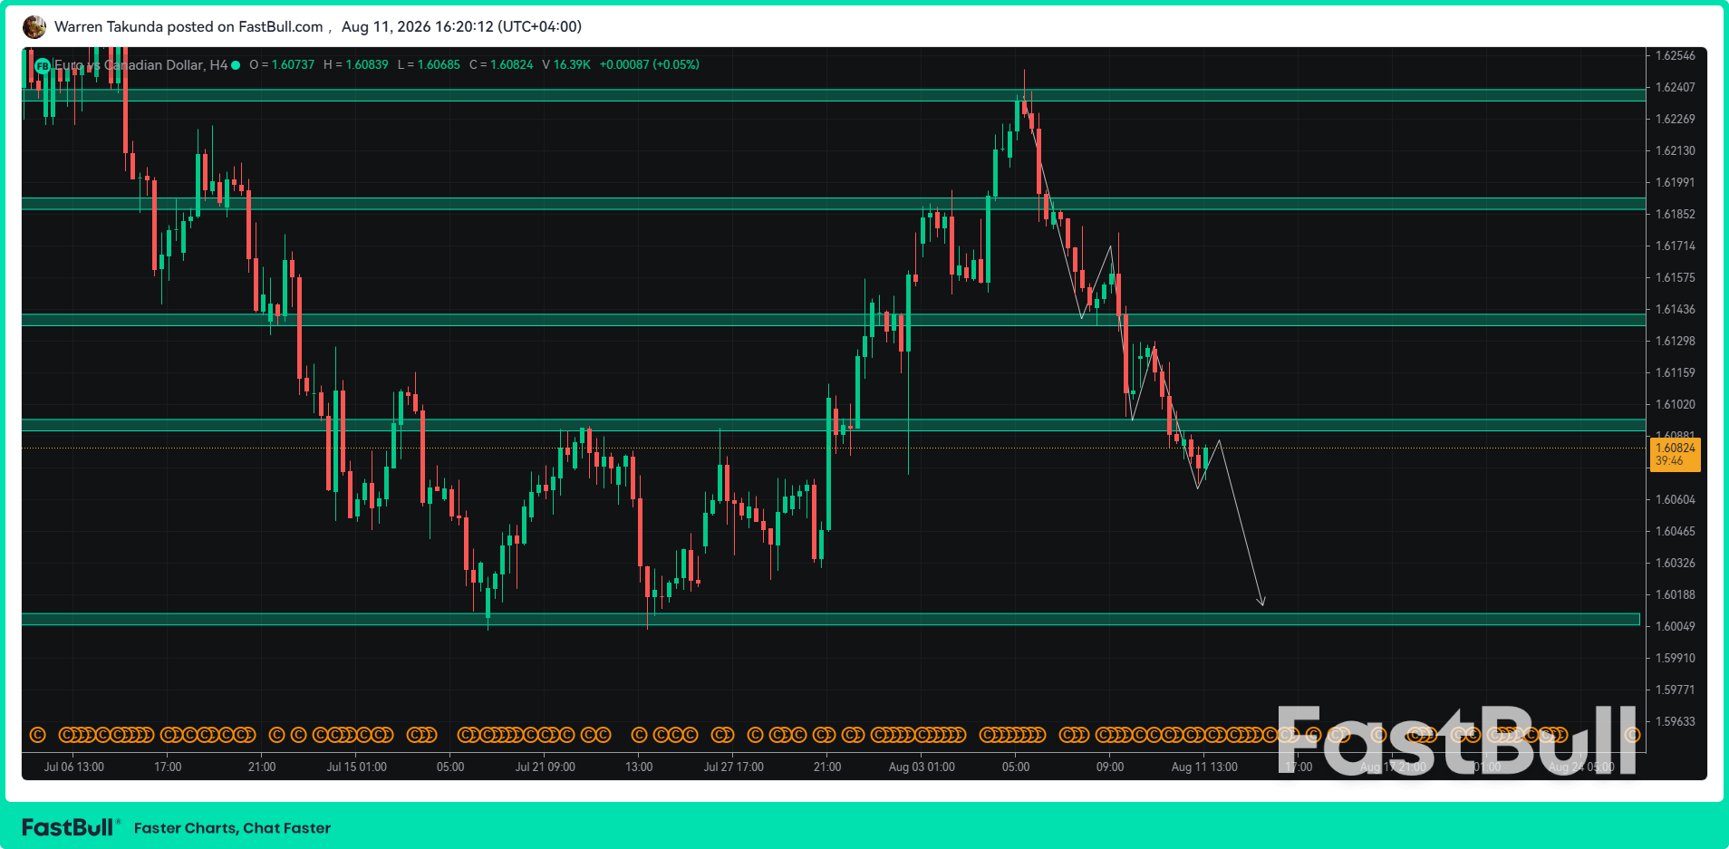Click the 1.60326 price axis label
Screen dimensions: 1729x849
pos(1675,564)
